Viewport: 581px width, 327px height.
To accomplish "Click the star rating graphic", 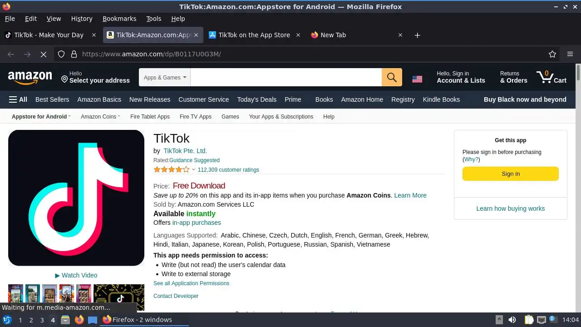I will pos(172,170).
